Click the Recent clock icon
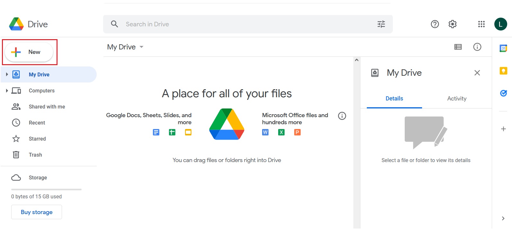The width and height of the screenshot is (512, 233). point(16,123)
